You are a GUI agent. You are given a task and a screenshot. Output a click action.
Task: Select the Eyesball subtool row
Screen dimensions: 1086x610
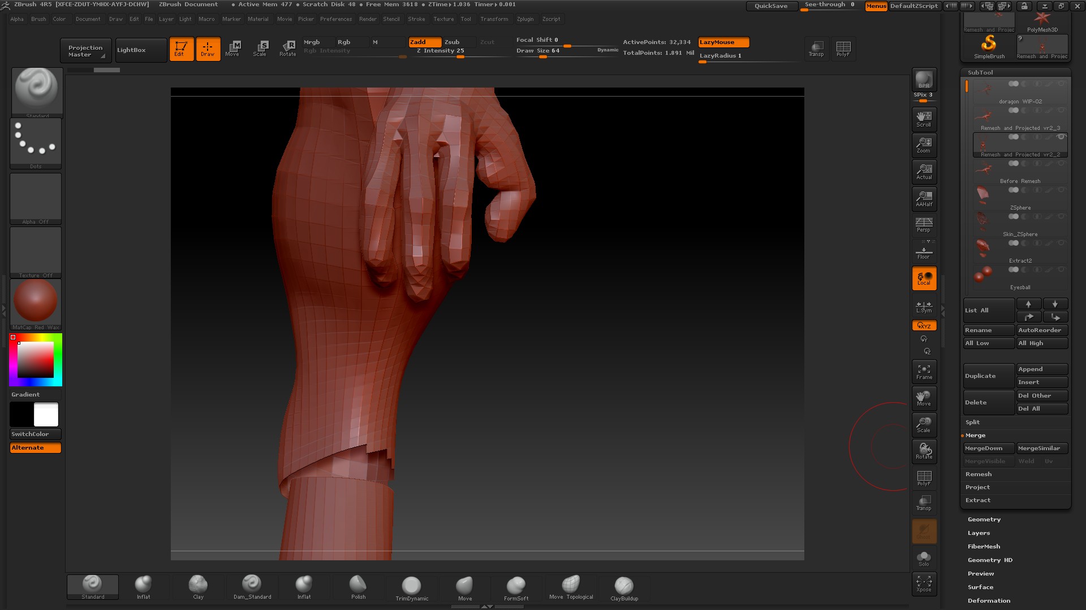click(1020, 278)
